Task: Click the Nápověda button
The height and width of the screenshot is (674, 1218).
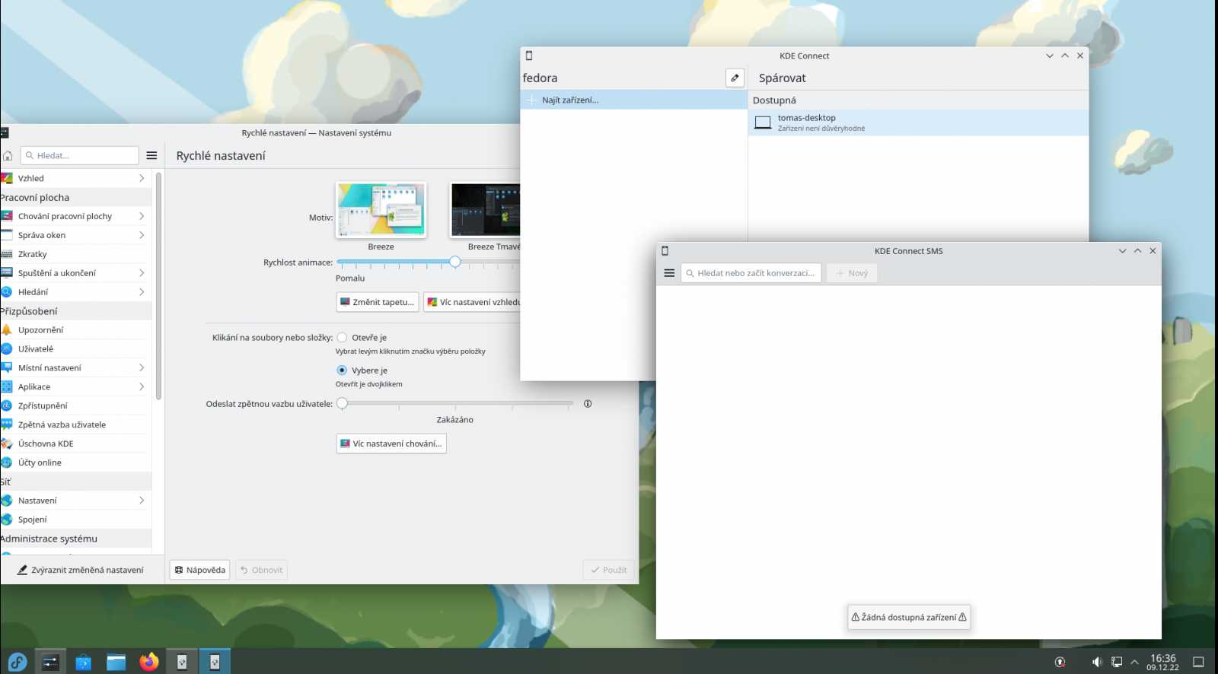Action: pos(199,570)
